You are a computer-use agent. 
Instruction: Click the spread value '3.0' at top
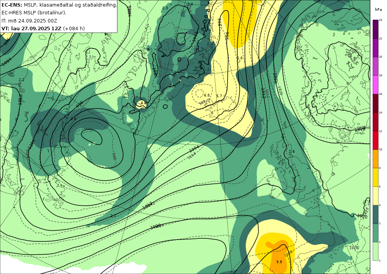pos(190,4)
